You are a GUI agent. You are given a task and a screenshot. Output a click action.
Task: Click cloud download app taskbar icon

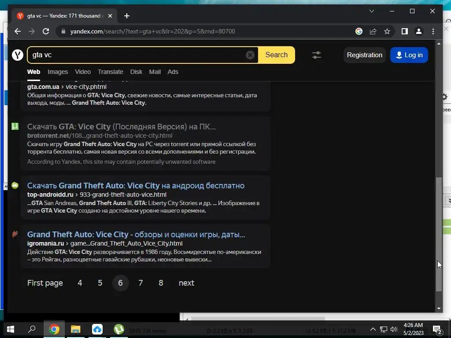97,329
